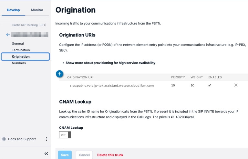Select Origination in the sidebar
The width and height of the screenshot is (248, 159).
[x=21, y=56]
